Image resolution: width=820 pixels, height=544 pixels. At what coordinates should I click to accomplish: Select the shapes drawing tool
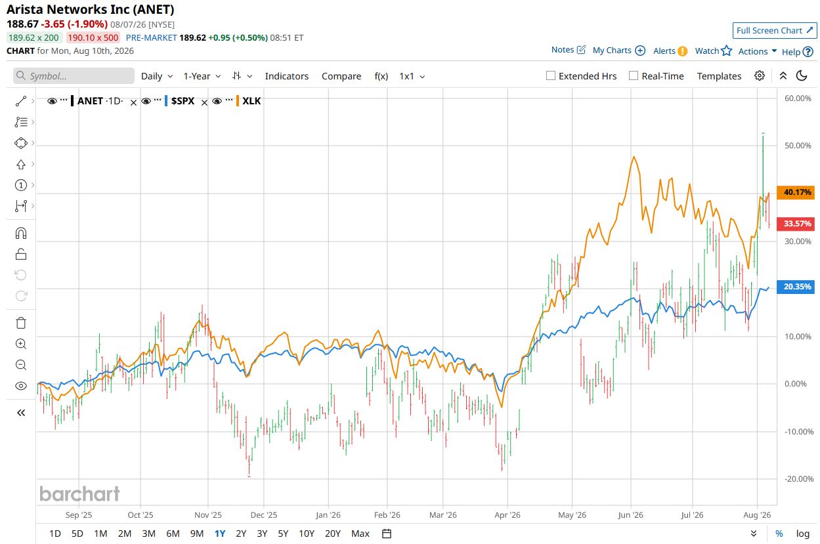click(20, 143)
